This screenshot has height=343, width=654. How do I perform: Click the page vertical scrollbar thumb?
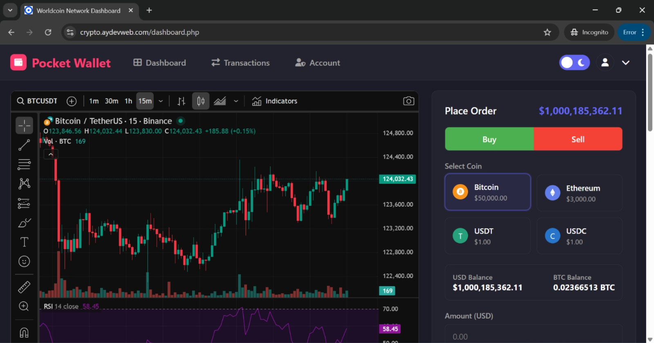click(x=650, y=92)
